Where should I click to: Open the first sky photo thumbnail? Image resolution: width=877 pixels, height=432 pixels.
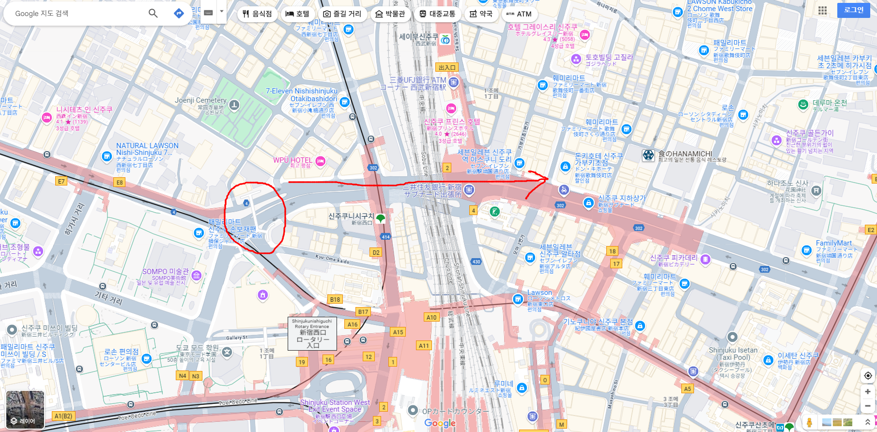[x=827, y=422]
